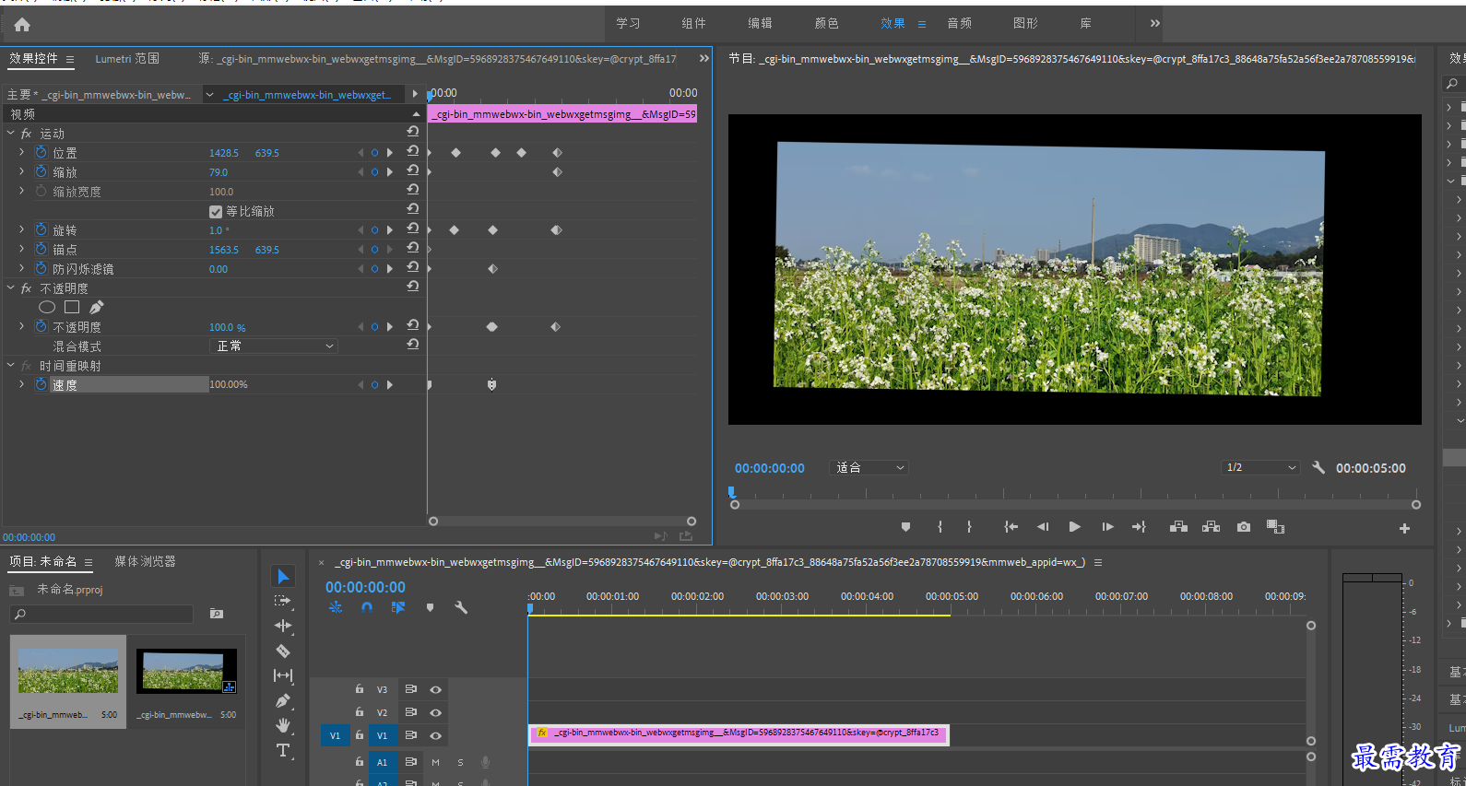
Task: Expand the Position property row
Action: [x=22, y=152]
